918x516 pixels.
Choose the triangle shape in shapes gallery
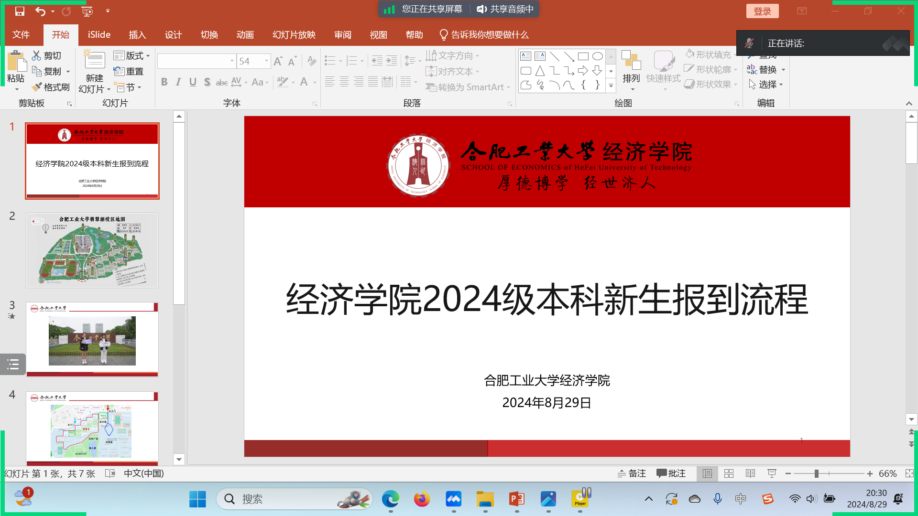tap(540, 71)
